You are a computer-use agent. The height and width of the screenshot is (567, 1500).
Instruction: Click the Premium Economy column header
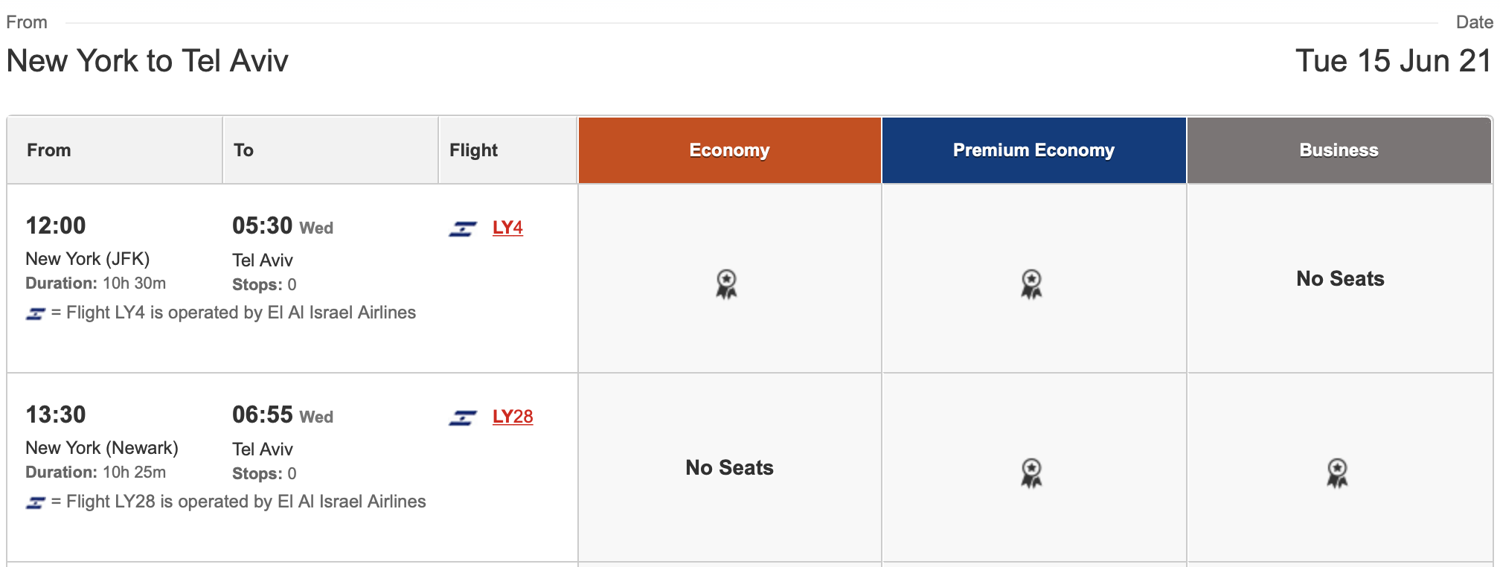point(1034,150)
